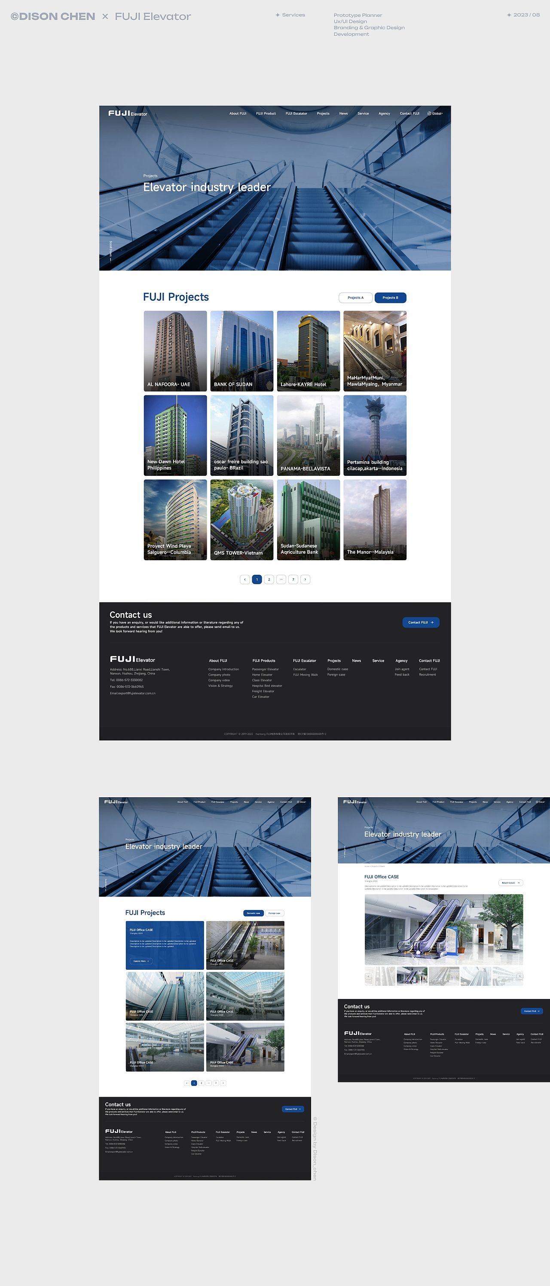This screenshot has height=1286, width=550.
Task: Open Freight Elevator link in main mockup footer
Action: coord(263,691)
